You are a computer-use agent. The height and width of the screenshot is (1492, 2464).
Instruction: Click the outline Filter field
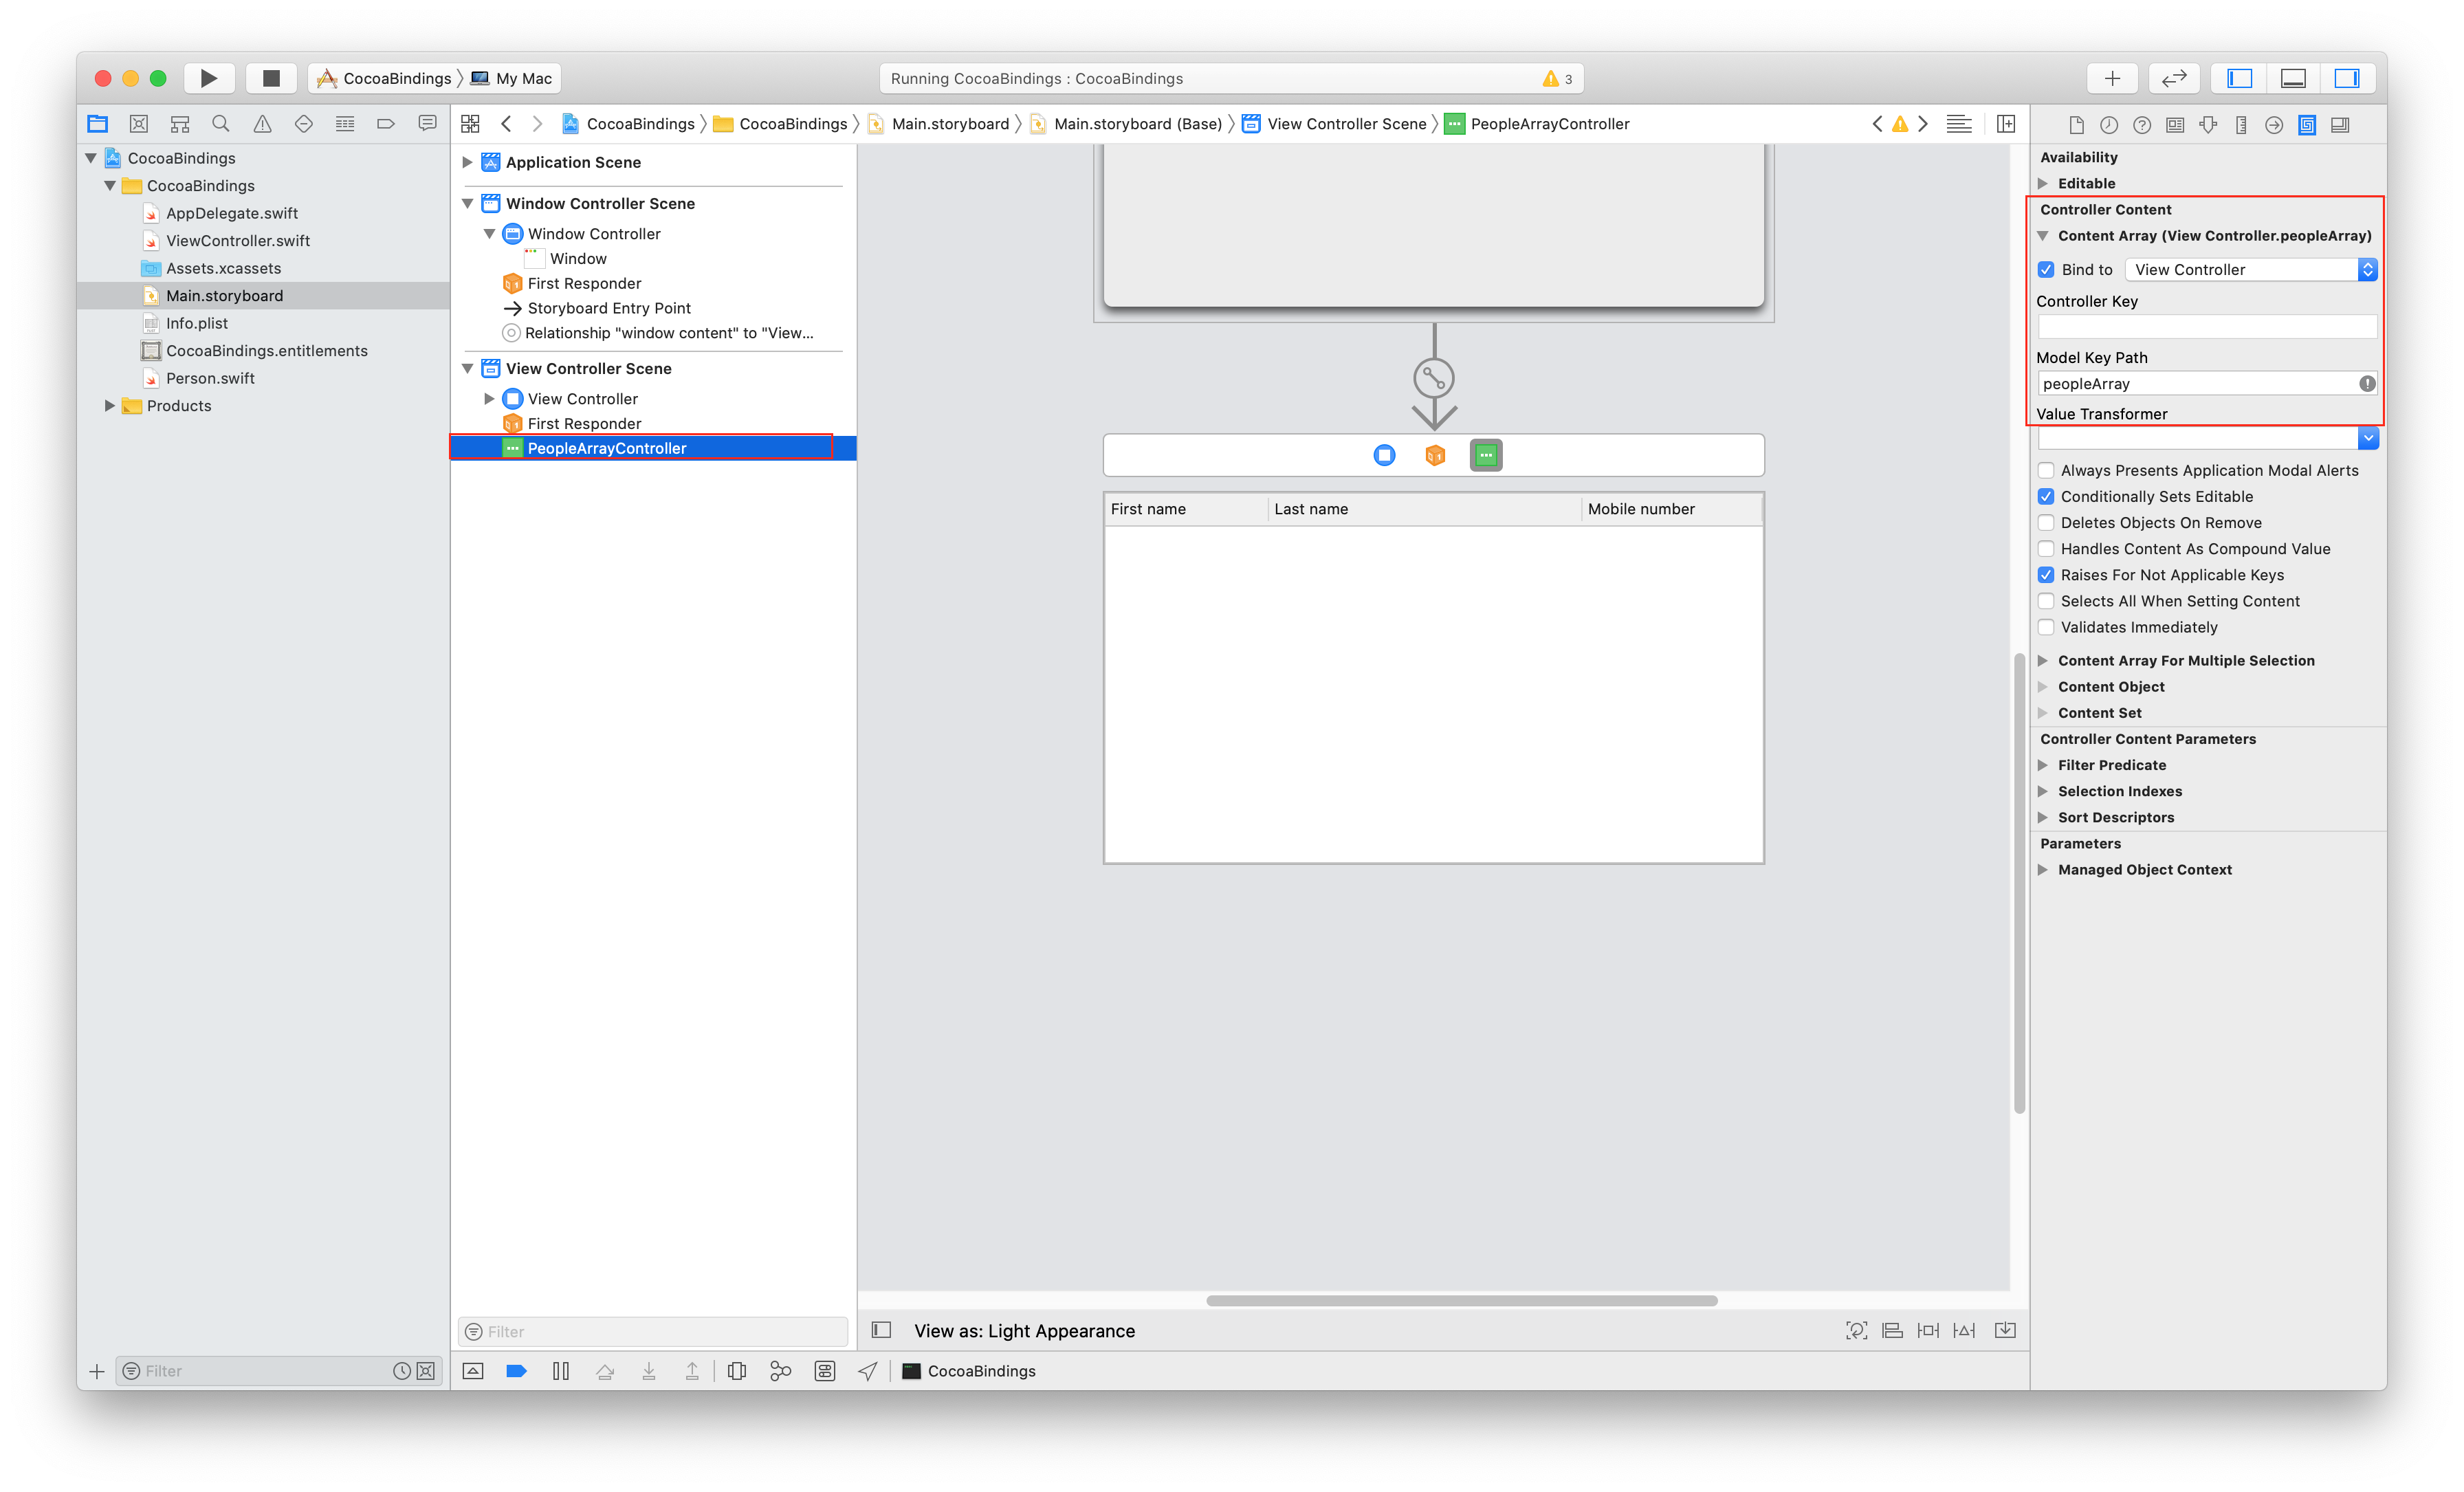pyautogui.click(x=653, y=1331)
